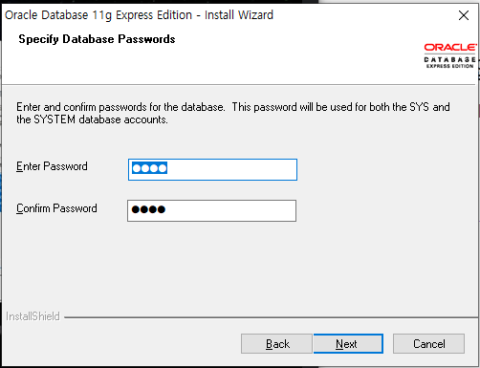This screenshot has height=368, width=480.
Task: Click the InstallShield branding text
Action: coord(33,316)
